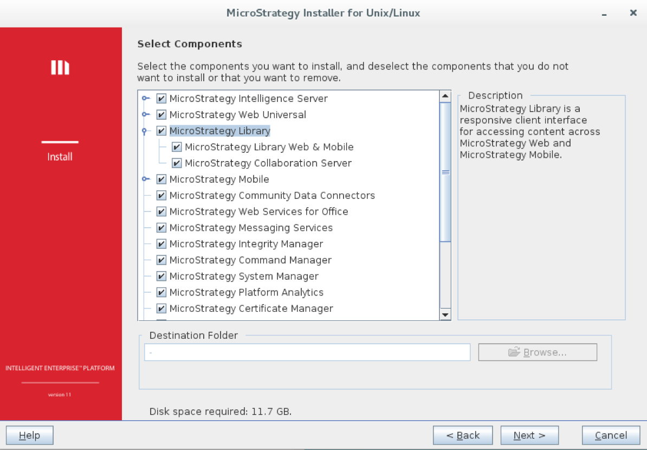647x450 pixels.
Task: Deselect the MicroStrategy Command Manager checkbox
Action: pos(161,260)
